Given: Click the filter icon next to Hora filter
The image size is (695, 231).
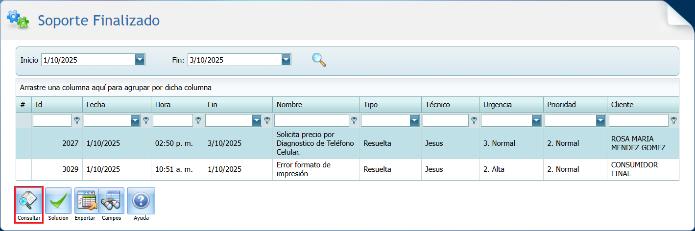Looking at the screenshot, I should pyautogui.click(x=198, y=120).
